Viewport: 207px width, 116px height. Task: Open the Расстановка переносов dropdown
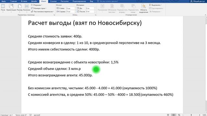pyautogui.click(x=42, y=12)
